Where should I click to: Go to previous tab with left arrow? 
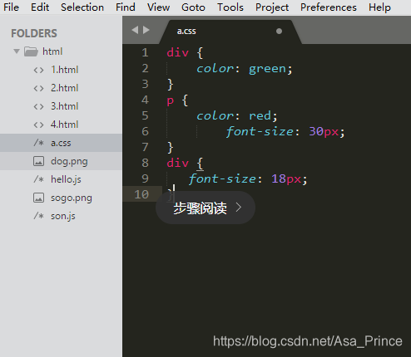tap(135, 30)
